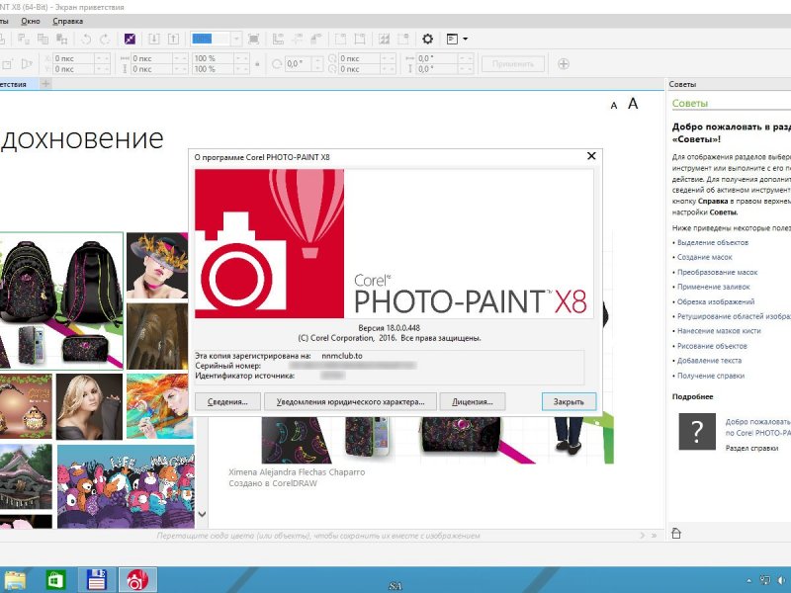Viewport: 791px width, 593px height.
Task: Open Рисование объектов hint link
Action: click(x=712, y=346)
